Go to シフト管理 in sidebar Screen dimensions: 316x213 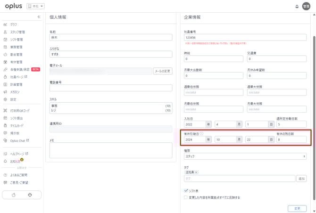17,39
